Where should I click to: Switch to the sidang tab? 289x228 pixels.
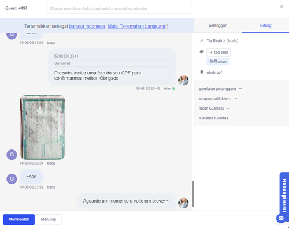click(265, 25)
